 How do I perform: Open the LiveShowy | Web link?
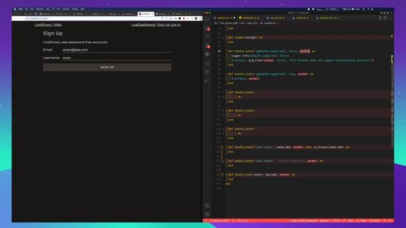tap(48, 25)
